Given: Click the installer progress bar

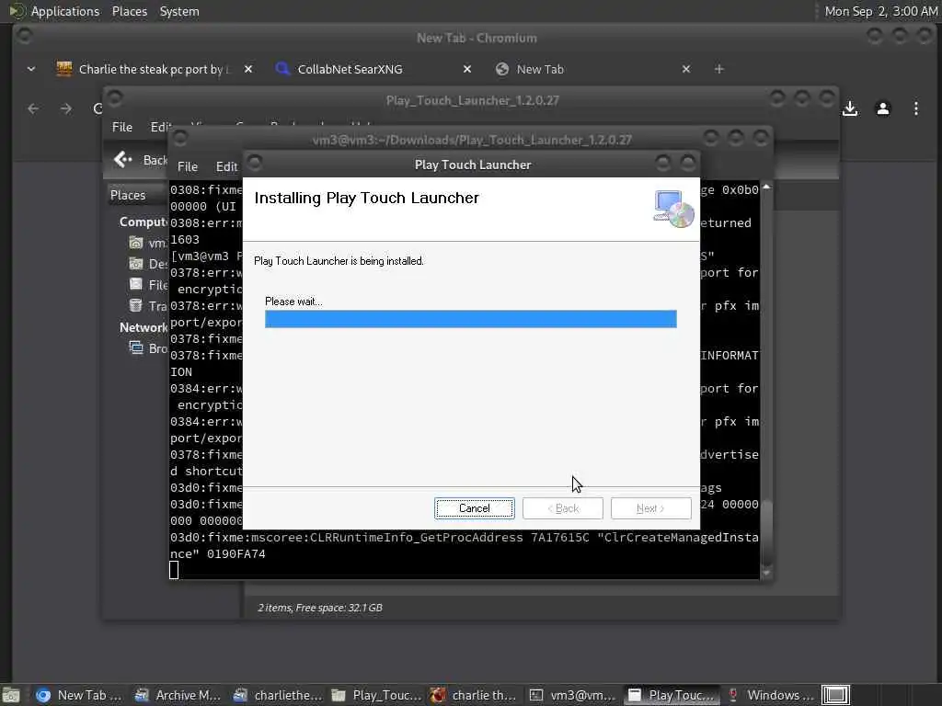Looking at the screenshot, I should [470, 319].
